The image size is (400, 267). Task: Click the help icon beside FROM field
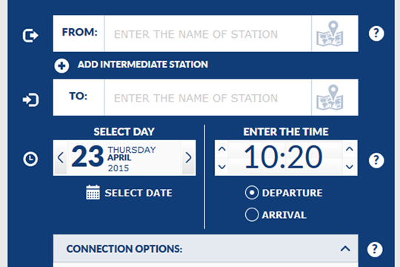(x=376, y=33)
